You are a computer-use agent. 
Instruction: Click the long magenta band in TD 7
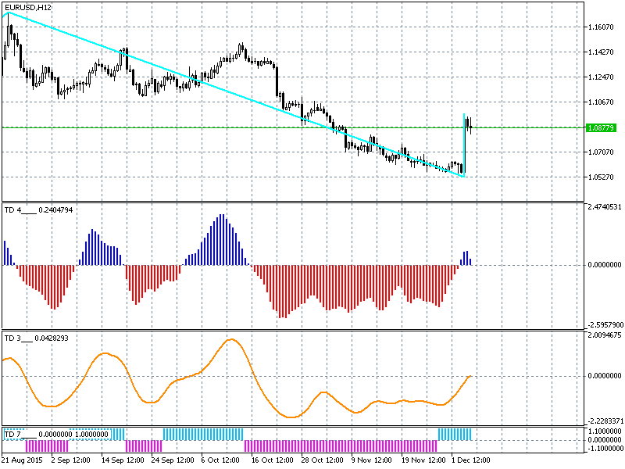click(341, 446)
